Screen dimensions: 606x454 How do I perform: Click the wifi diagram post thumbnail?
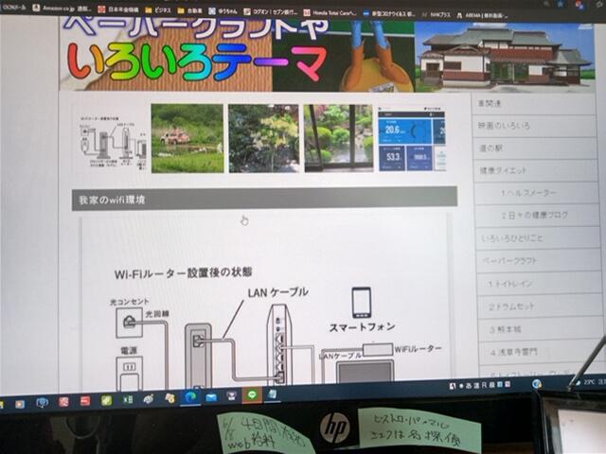click(x=111, y=139)
